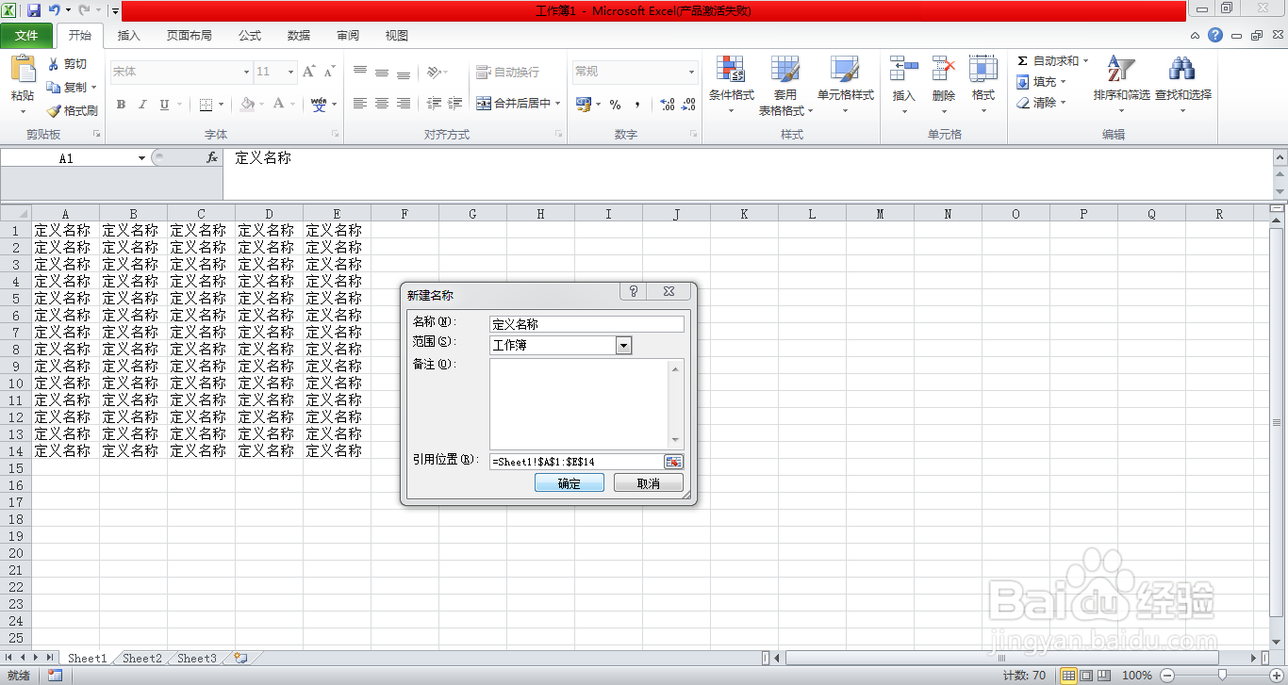
Task: Click column F header
Action: point(405,214)
